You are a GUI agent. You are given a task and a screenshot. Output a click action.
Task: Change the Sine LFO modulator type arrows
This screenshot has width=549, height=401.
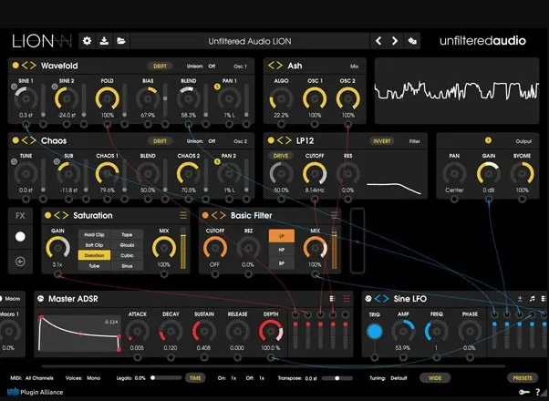(x=381, y=299)
